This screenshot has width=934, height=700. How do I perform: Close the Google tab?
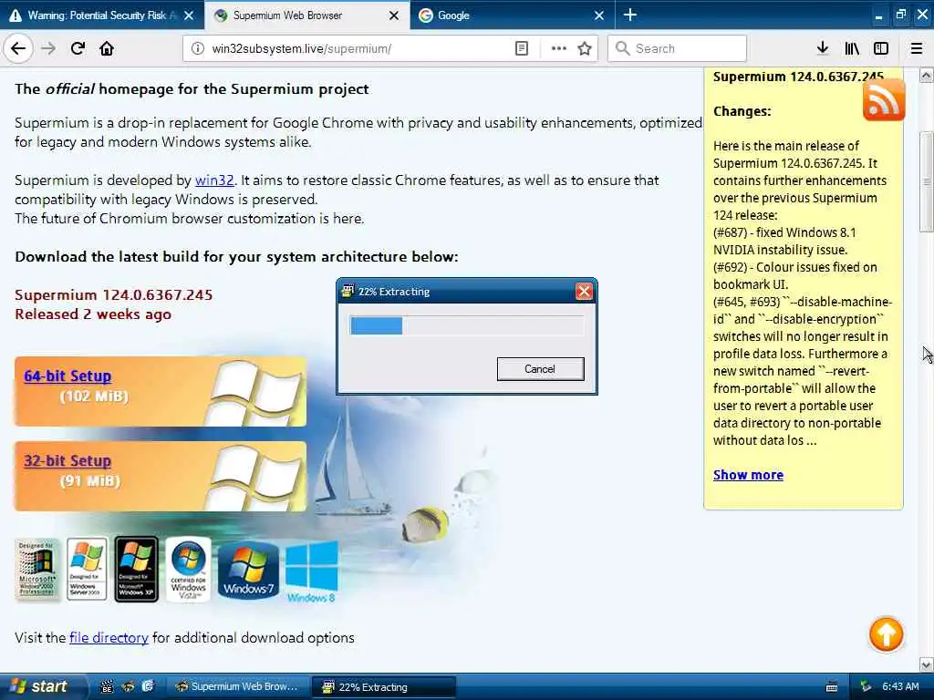(599, 15)
